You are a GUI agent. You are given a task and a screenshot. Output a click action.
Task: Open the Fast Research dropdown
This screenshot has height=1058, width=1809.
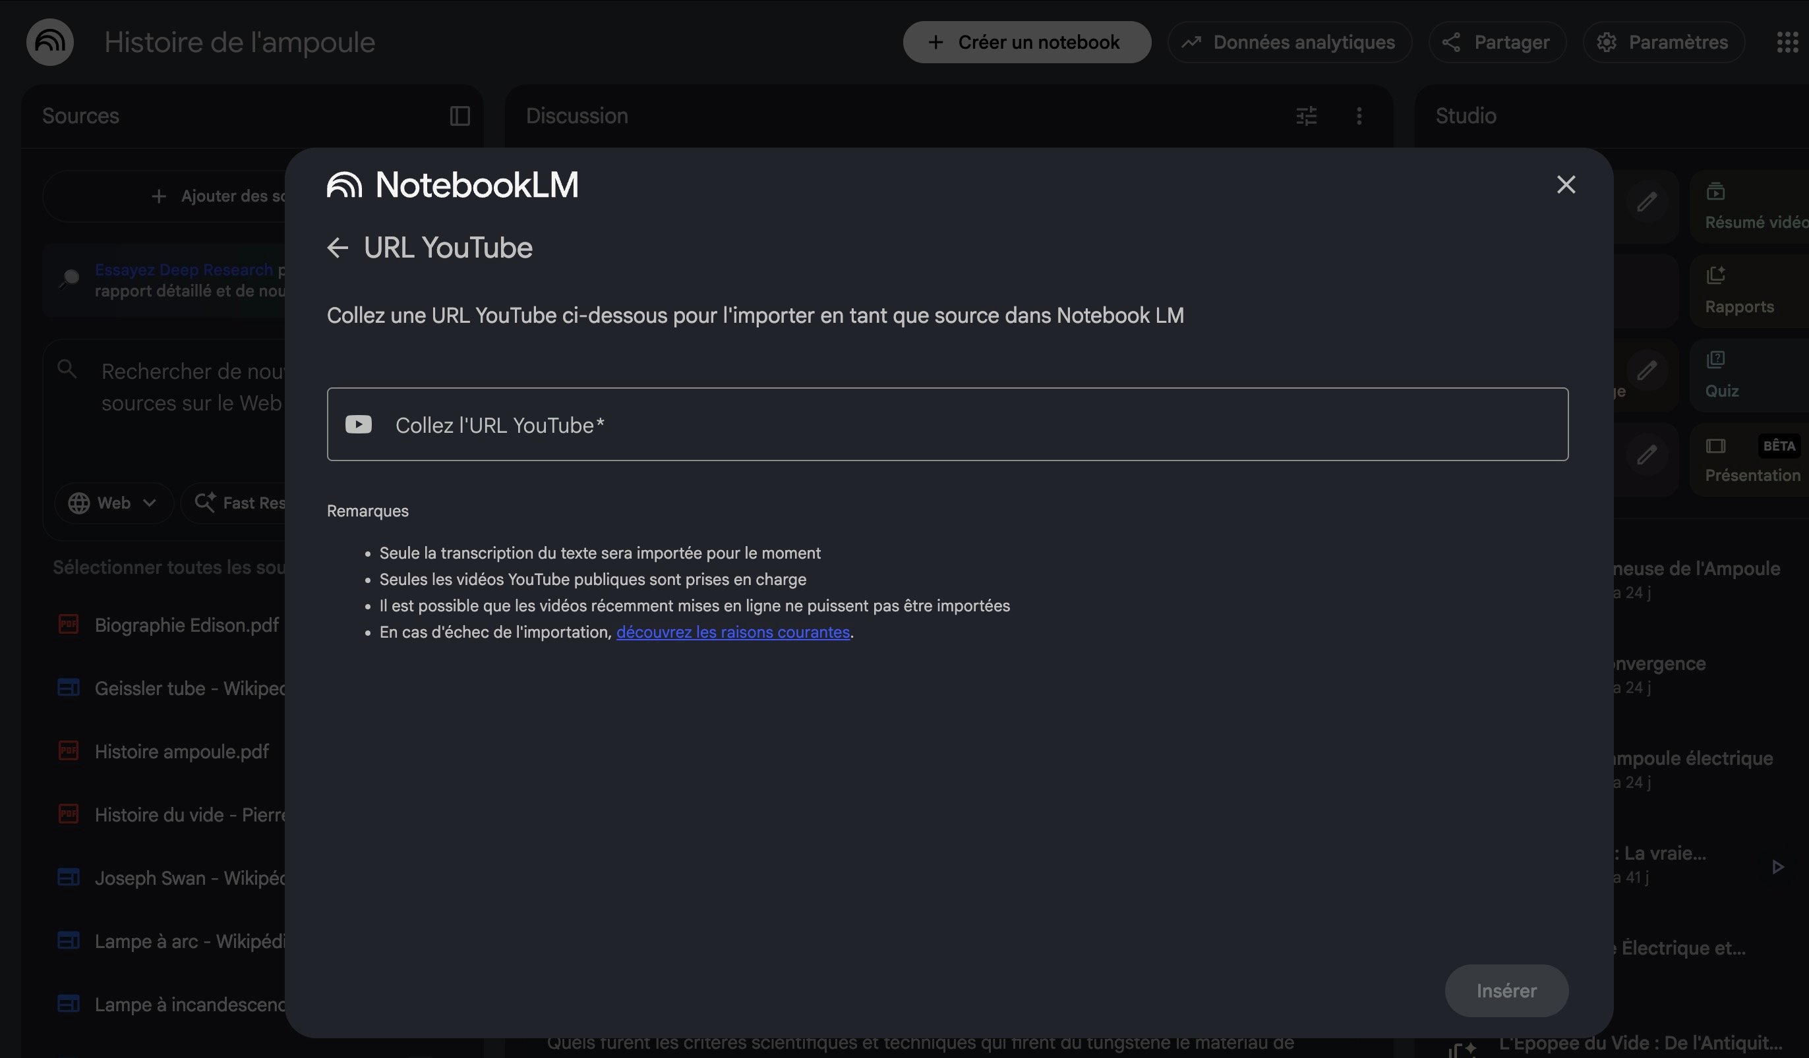(x=234, y=503)
